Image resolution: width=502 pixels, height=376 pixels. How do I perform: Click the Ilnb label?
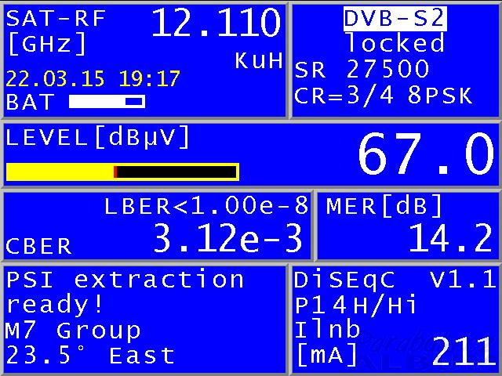[x=327, y=329]
